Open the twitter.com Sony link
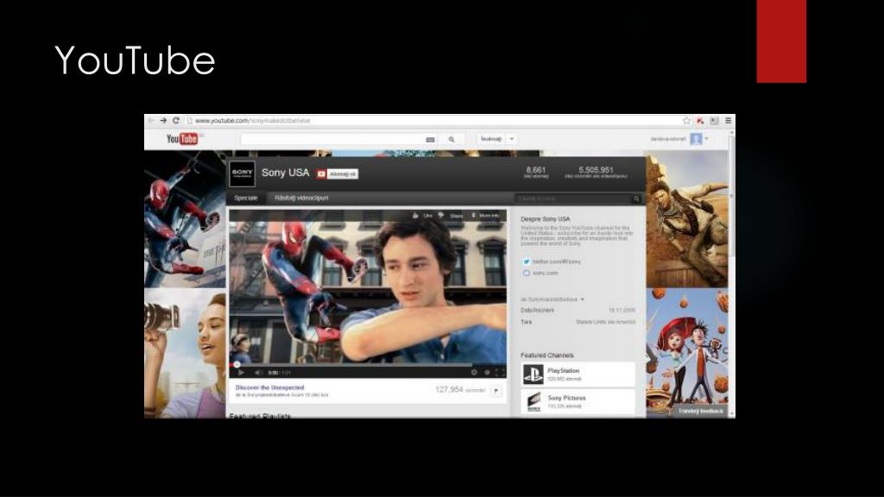The width and height of the screenshot is (884, 497). pos(557,261)
